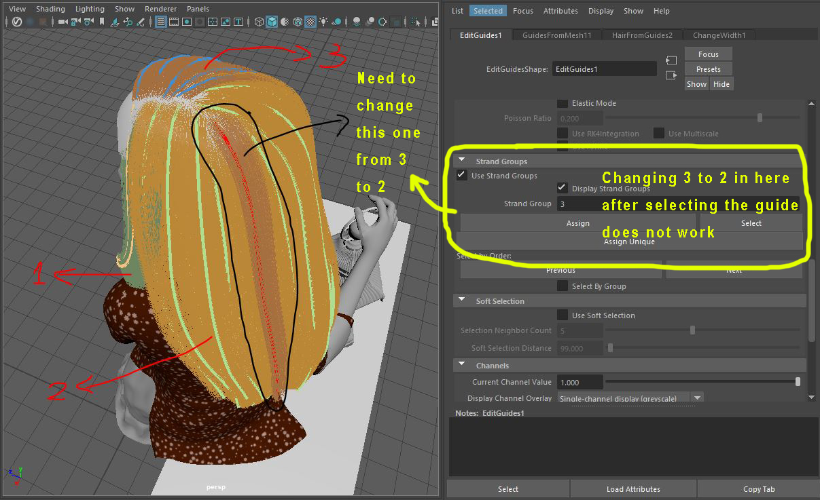The width and height of the screenshot is (820, 500).
Task: Collapse the Strand Groups section
Action: click(463, 161)
